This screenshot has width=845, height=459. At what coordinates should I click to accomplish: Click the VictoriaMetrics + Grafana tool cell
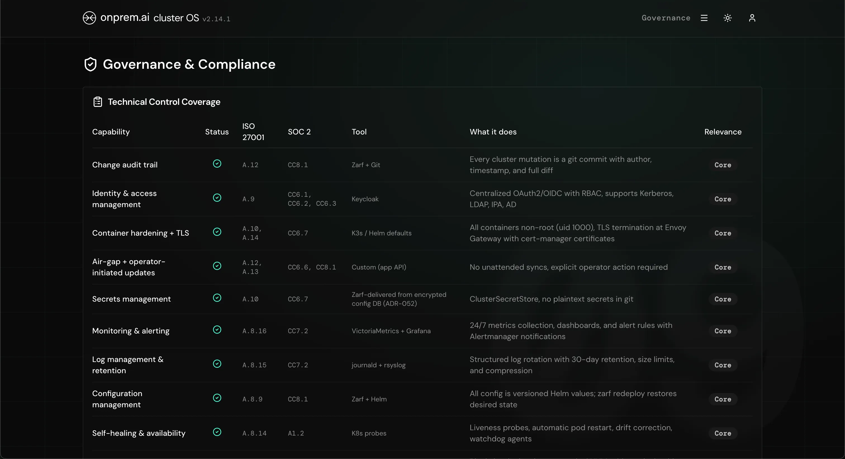391,331
